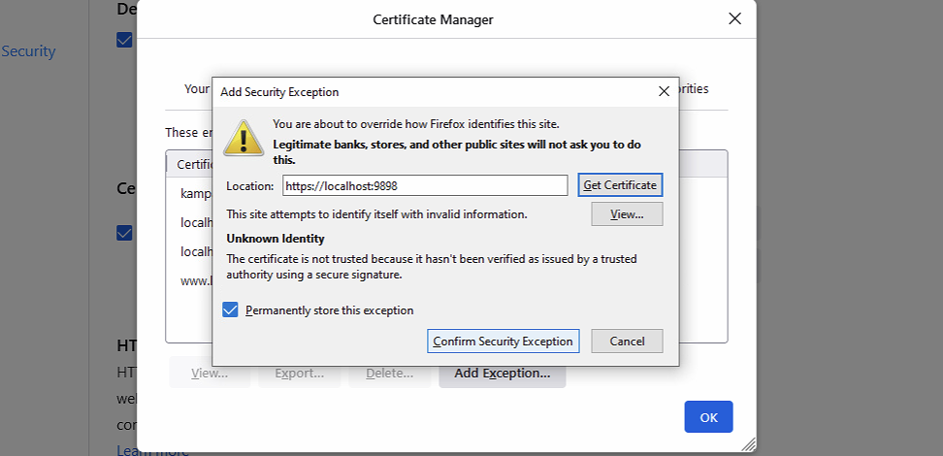The image size is (943, 456).
Task: Open certificate details with View button
Action: (627, 214)
